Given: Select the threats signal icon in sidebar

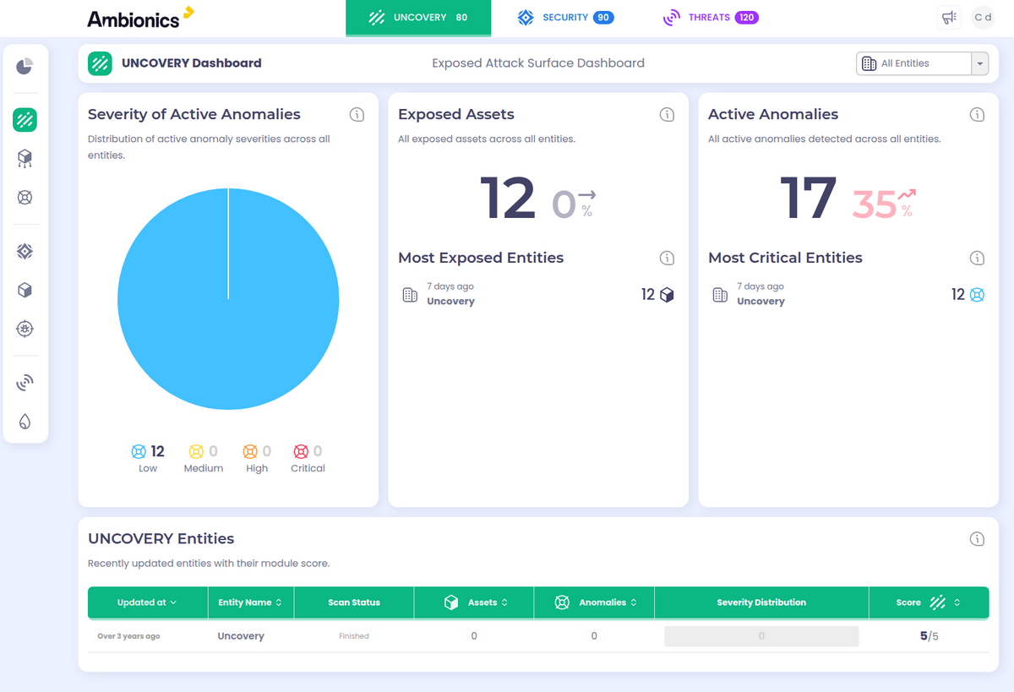Looking at the screenshot, I should [25, 382].
